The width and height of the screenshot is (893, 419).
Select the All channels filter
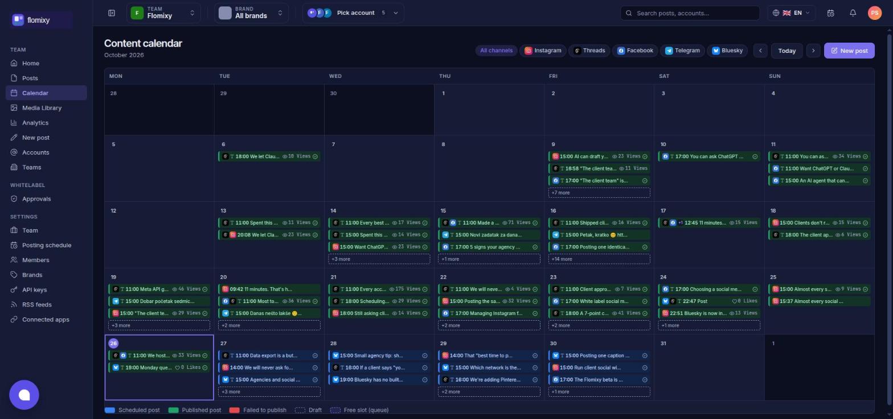pyautogui.click(x=496, y=51)
